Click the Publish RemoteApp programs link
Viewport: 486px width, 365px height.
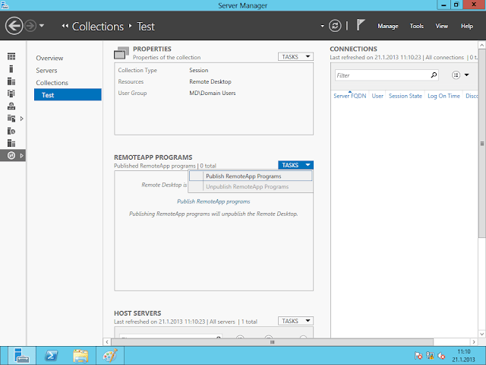pyautogui.click(x=213, y=202)
